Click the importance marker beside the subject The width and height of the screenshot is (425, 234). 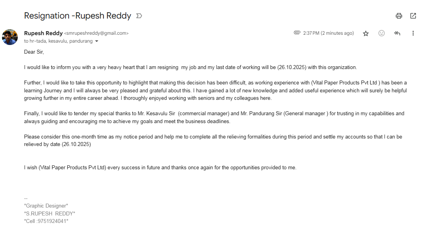click(139, 16)
